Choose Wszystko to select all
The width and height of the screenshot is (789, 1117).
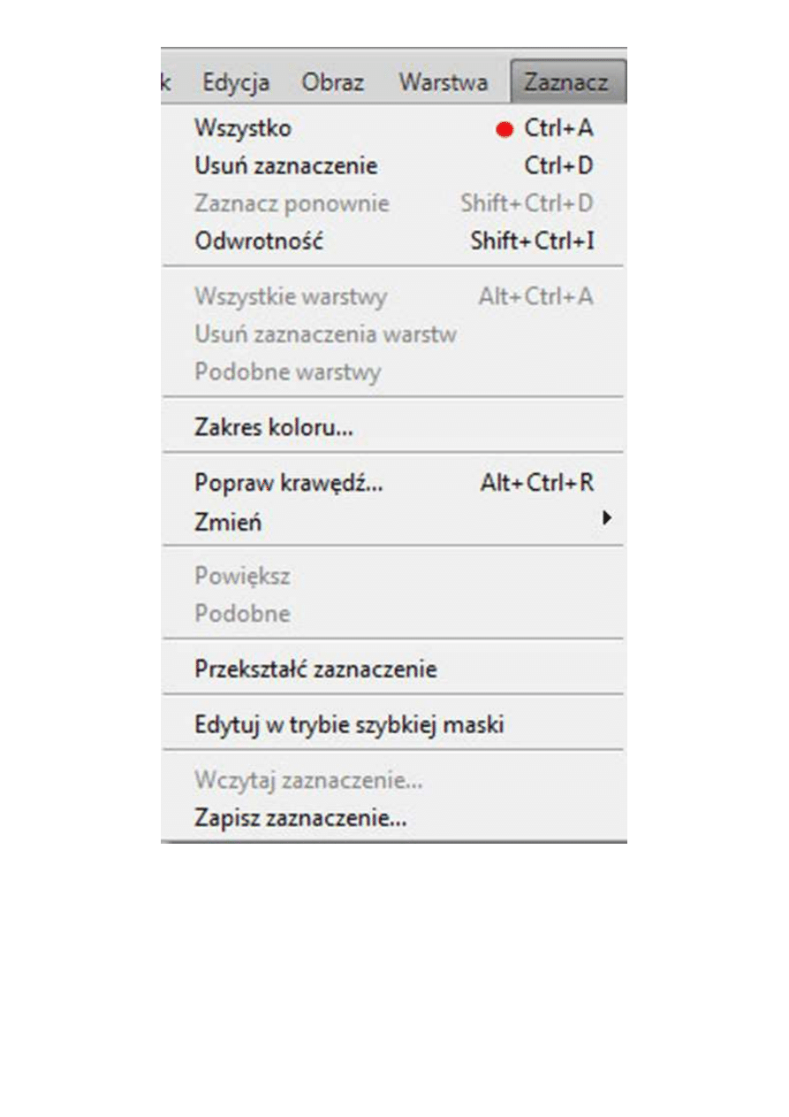point(243,128)
